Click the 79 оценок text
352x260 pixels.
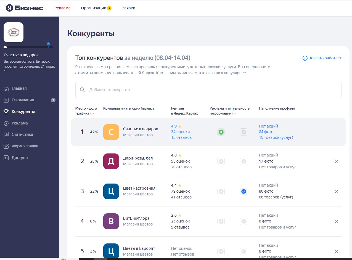[181, 191]
